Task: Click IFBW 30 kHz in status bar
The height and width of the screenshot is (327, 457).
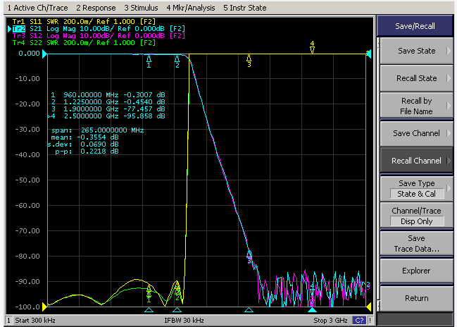Action: (184, 321)
